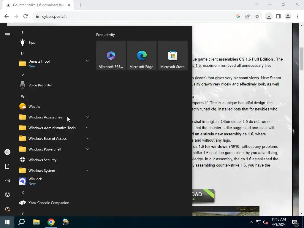Expand Windows Accessories chevron

[87, 117]
